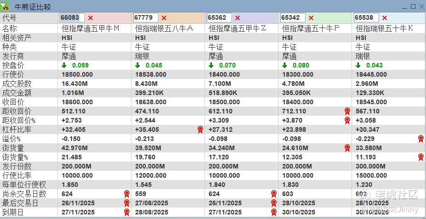Focus the code input containing 67779
This screenshot has height=219, width=426.
(146, 18)
